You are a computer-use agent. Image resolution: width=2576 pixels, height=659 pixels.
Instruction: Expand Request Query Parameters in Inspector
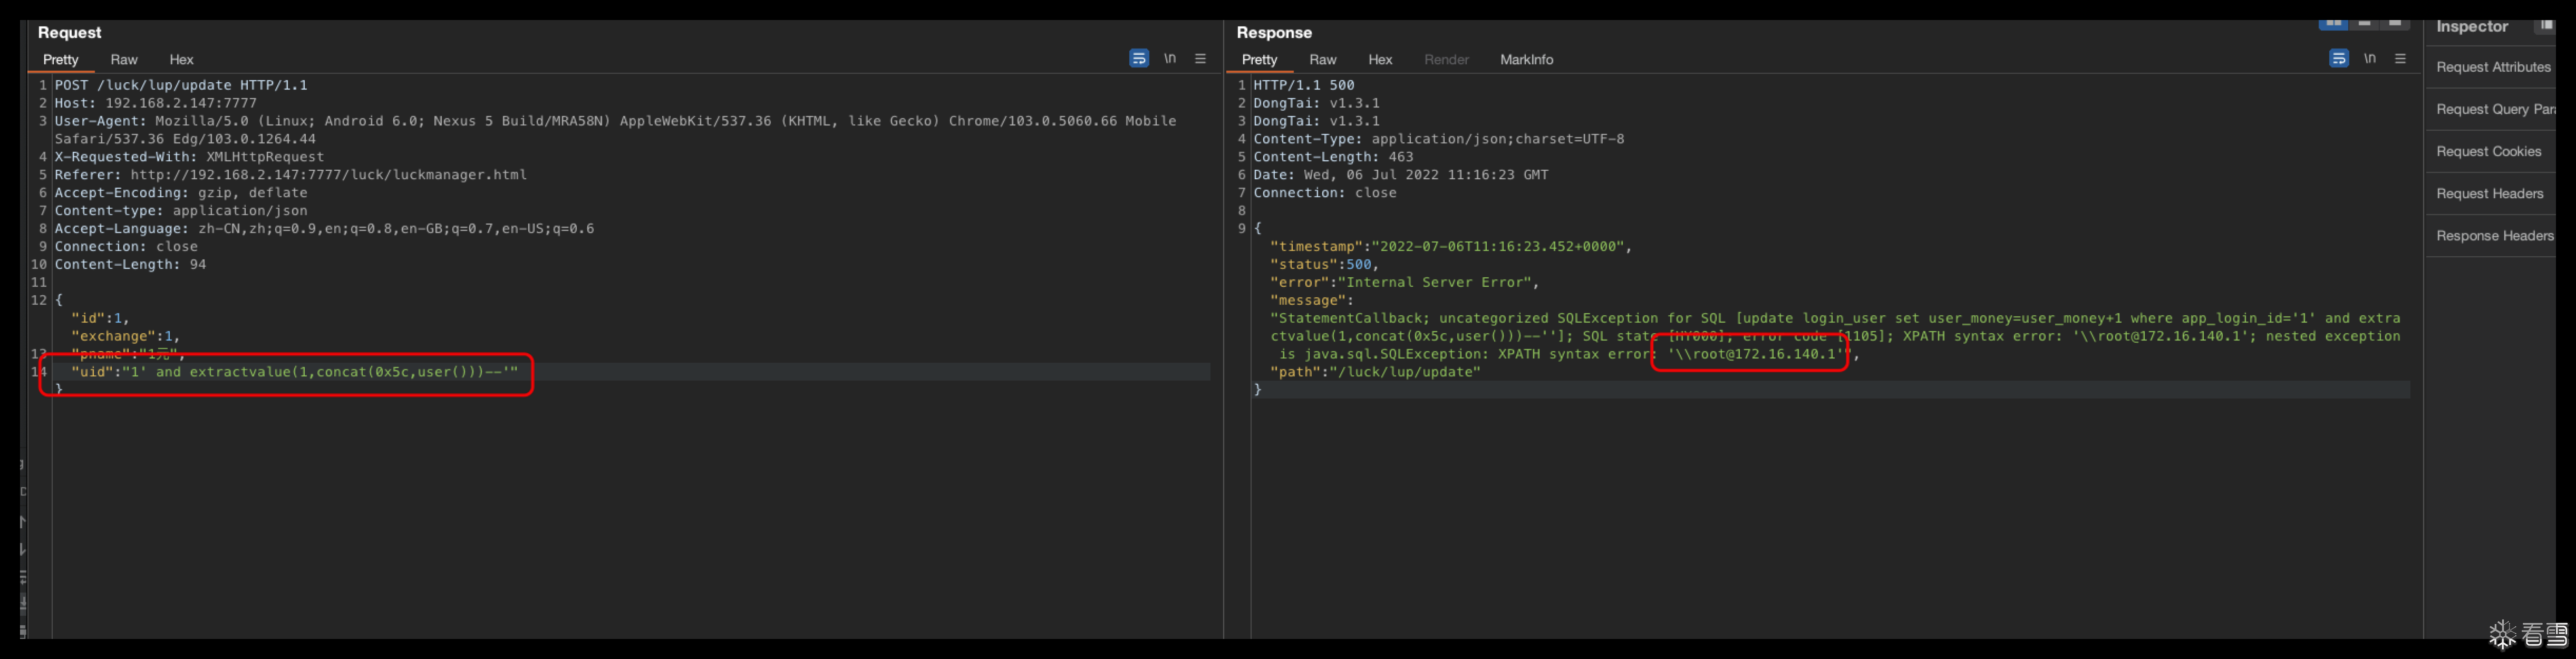2495,109
